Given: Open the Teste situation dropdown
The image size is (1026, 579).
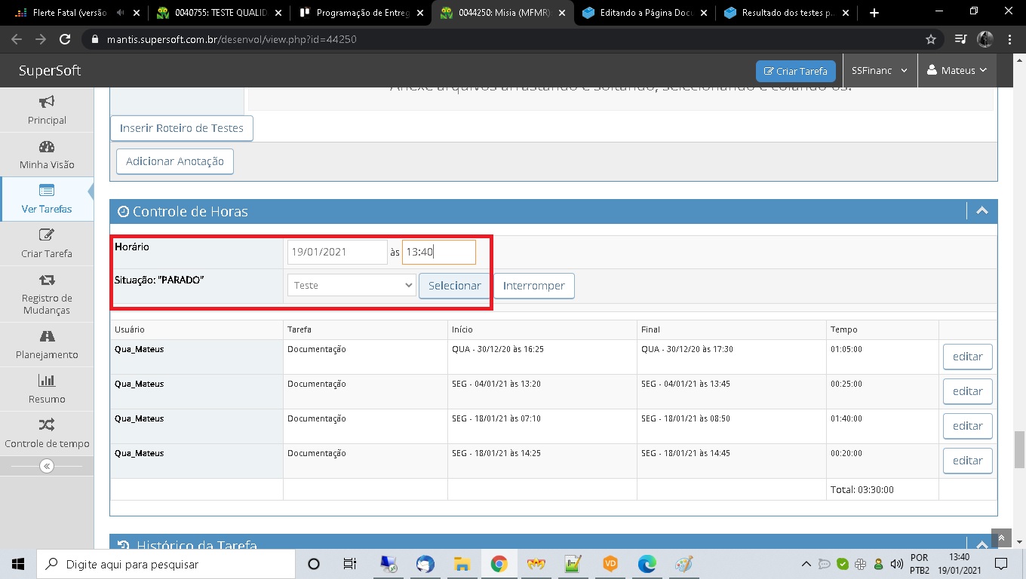Looking at the screenshot, I should coord(352,286).
